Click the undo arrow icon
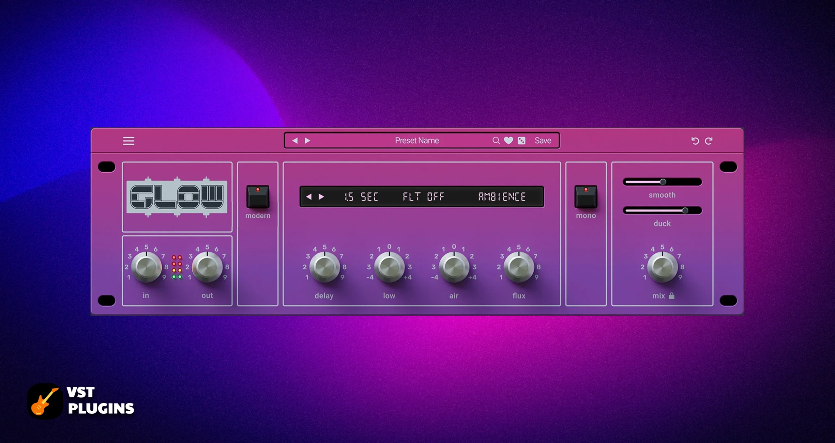This screenshot has height=443, width=835. 695,141
